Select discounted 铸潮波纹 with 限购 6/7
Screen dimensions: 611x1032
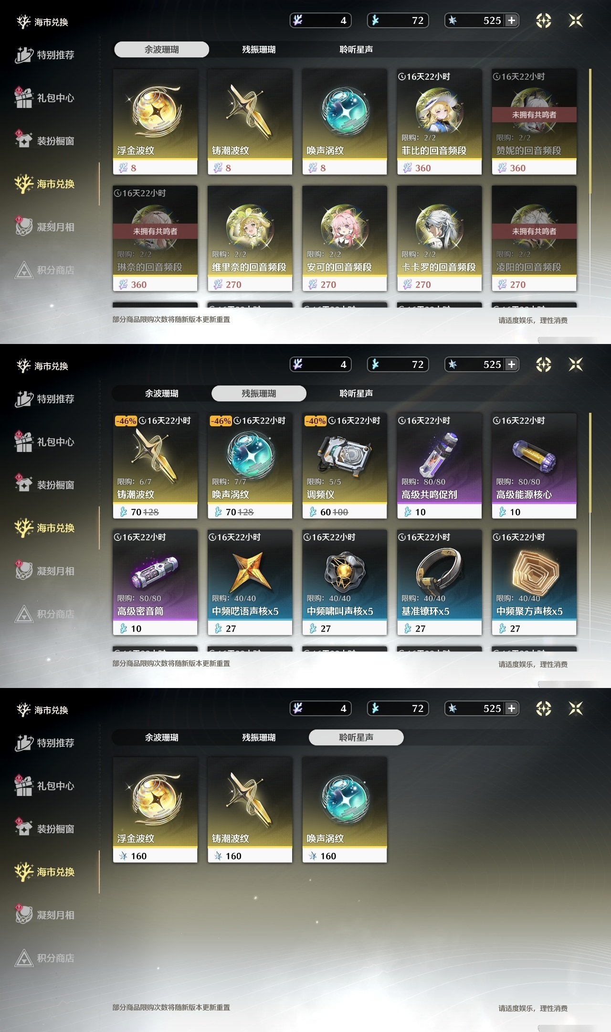click(x=155, y=466)
